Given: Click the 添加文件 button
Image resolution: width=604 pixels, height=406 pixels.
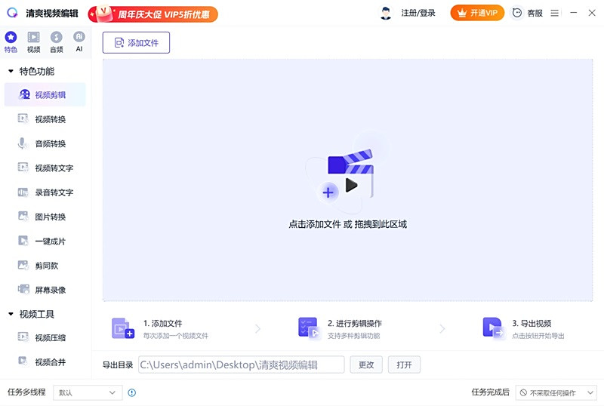Looking at the screenshot, I should tap(136, 43).
